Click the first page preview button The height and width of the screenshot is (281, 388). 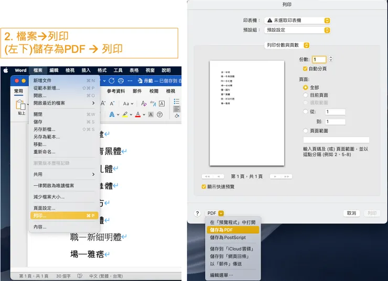207,176
